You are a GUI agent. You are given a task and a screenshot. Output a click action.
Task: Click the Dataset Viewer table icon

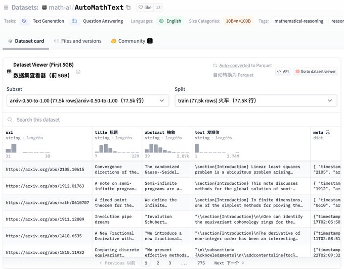9,71
